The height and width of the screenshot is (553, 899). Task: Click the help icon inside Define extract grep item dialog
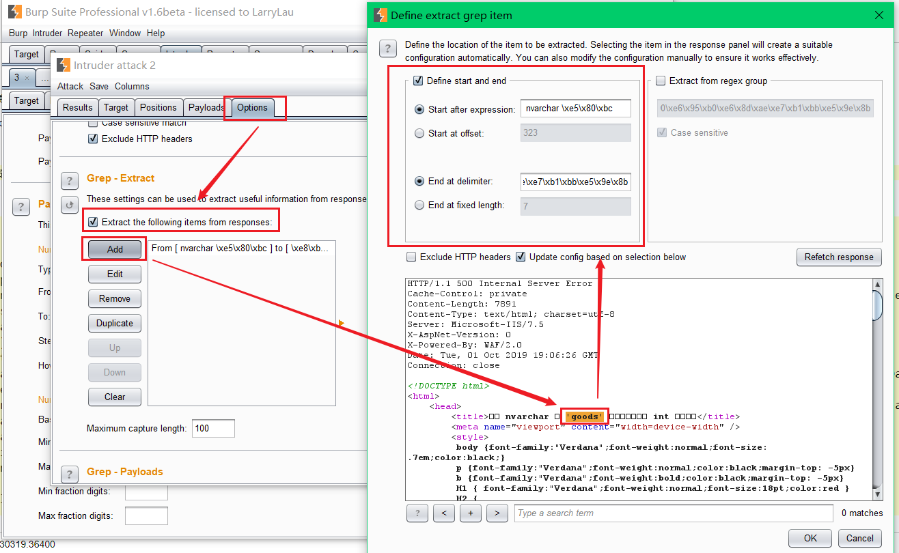tap(387, 48)
